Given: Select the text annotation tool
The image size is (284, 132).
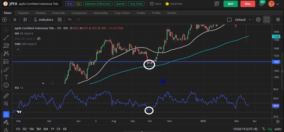Looking at the screenshot, I should point(6,77).
